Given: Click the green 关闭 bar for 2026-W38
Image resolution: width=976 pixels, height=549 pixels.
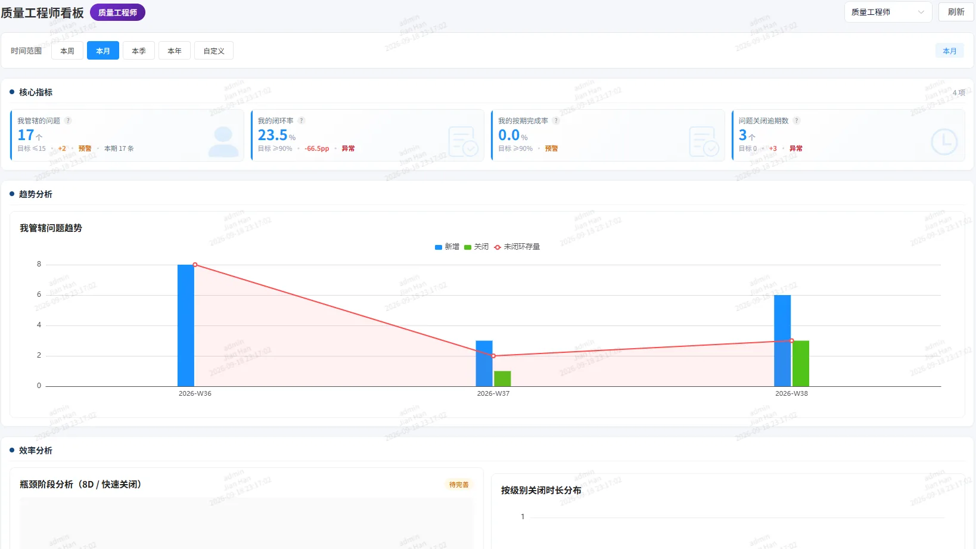Looking at the screenshot, I should 801,364.
